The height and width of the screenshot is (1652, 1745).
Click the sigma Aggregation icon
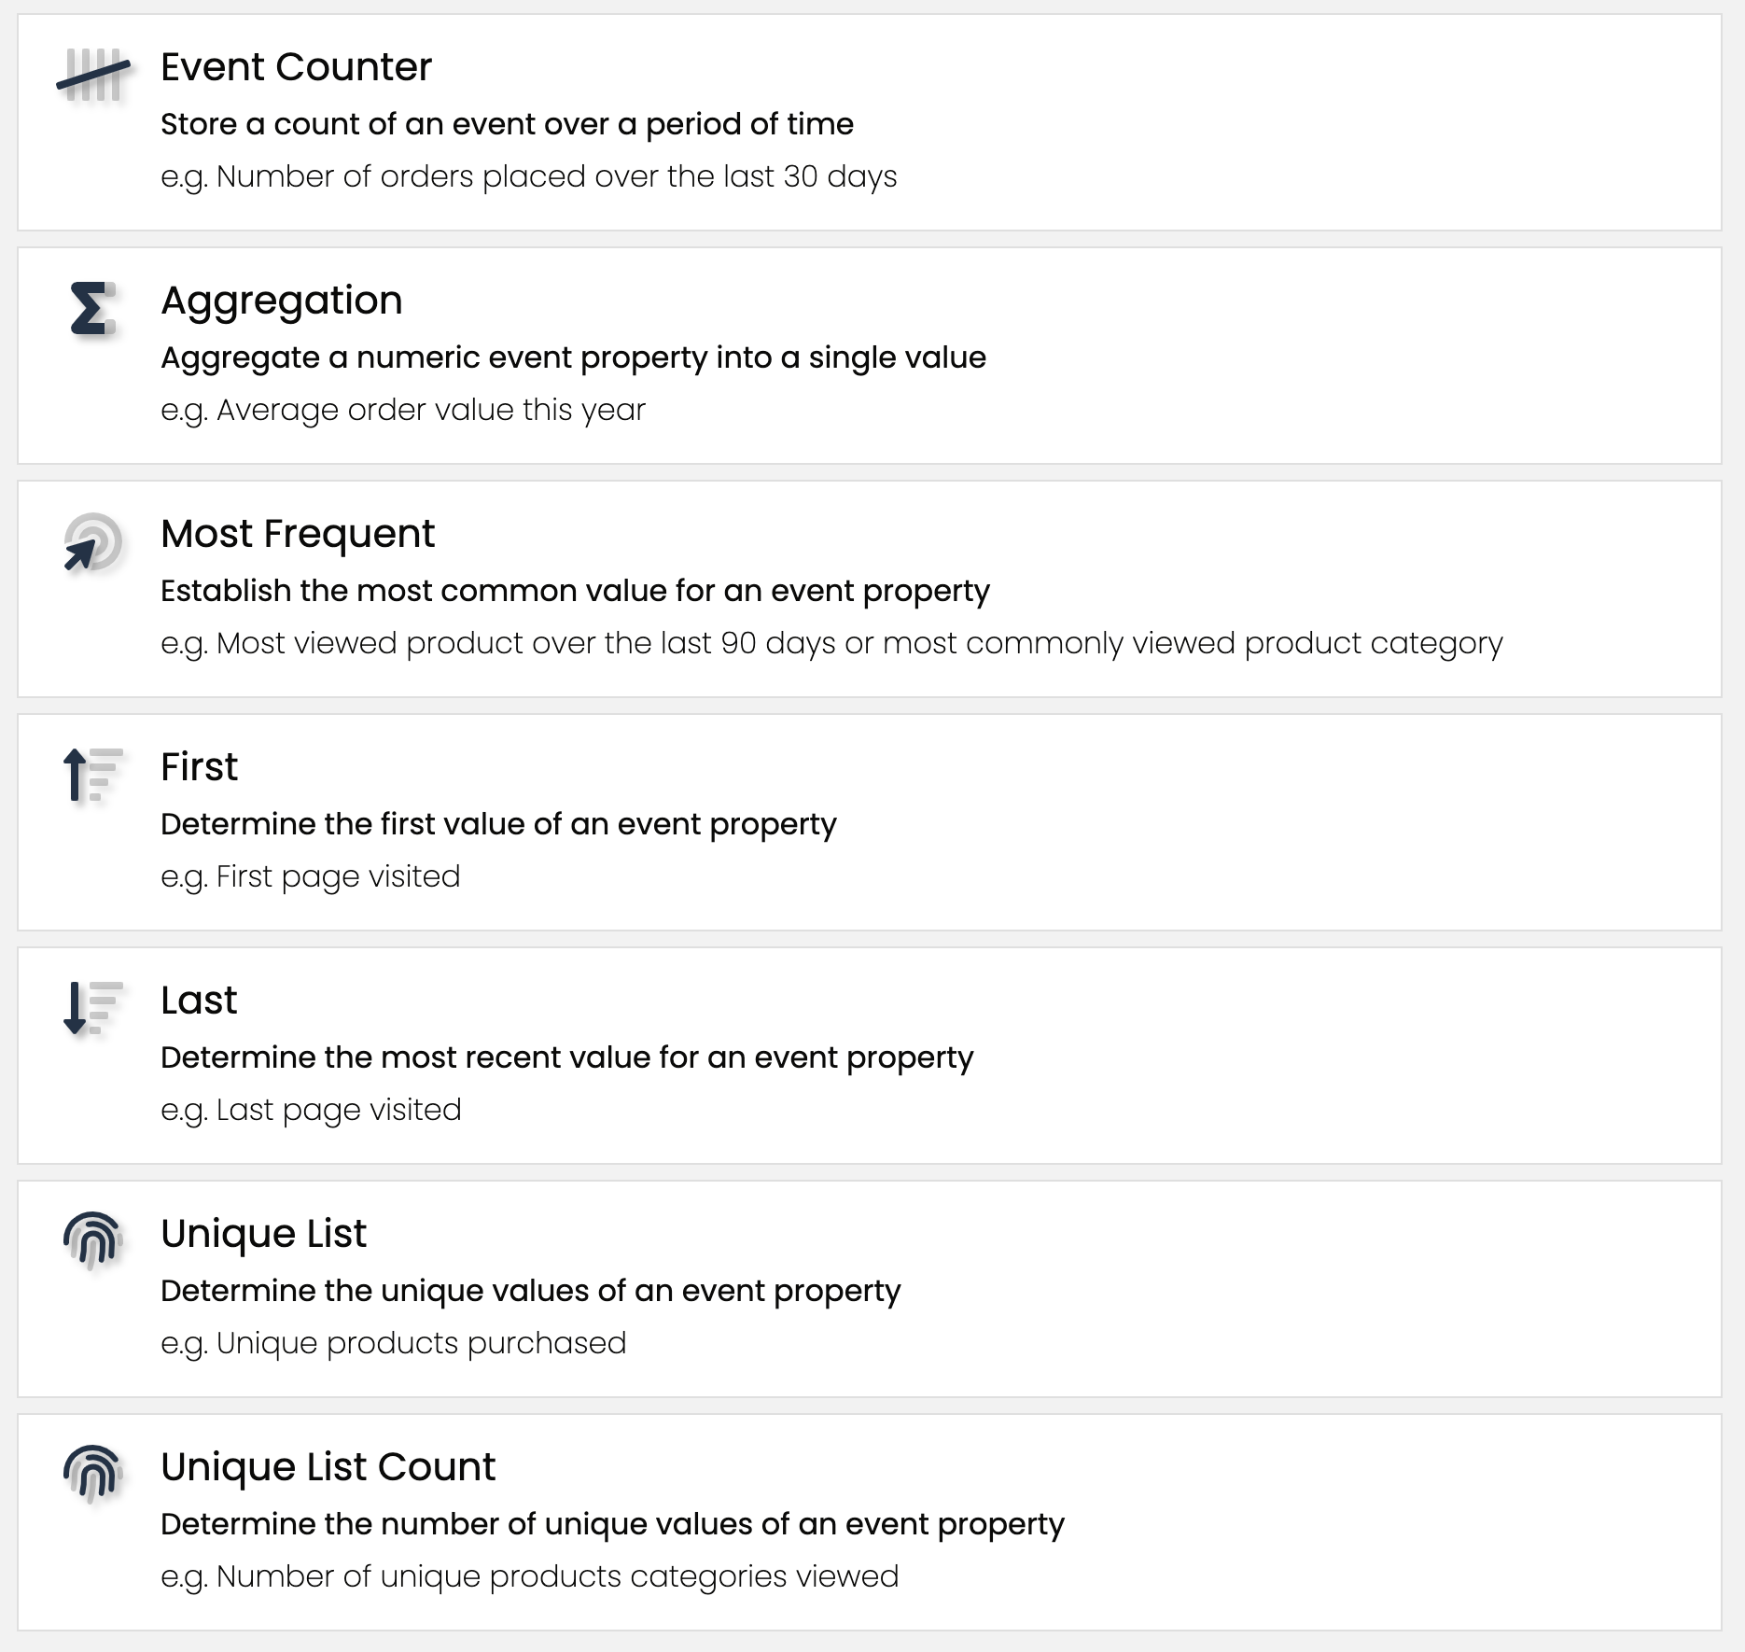tap(92, 309)
